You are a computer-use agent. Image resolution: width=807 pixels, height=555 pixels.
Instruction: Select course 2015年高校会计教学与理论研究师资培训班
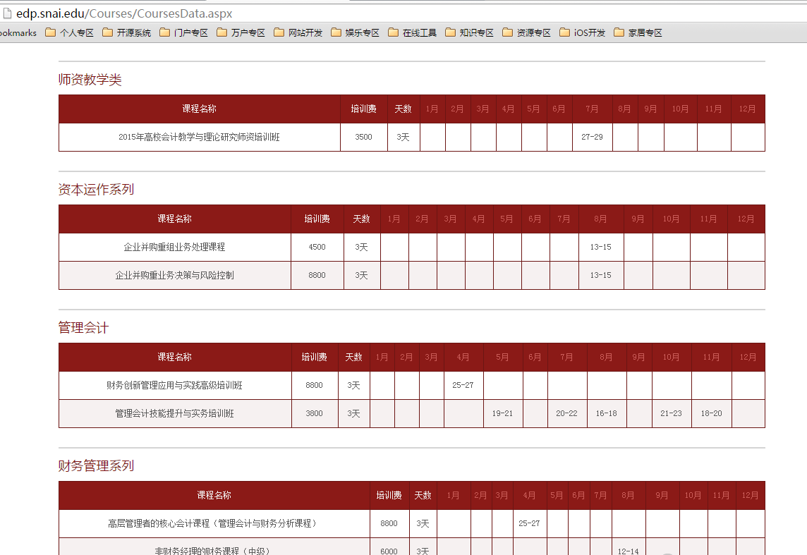coord(199,138)
